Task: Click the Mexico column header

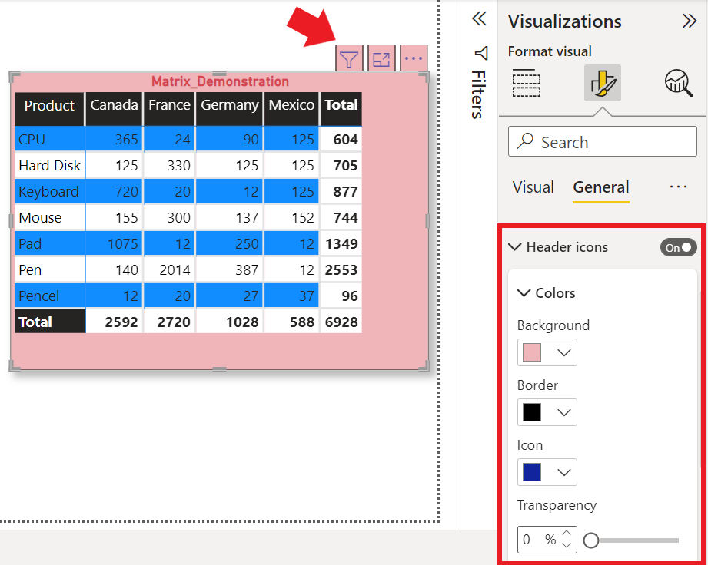Action: (x=291, y=109)
